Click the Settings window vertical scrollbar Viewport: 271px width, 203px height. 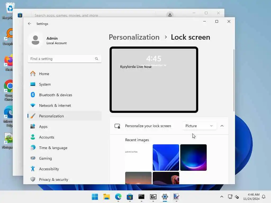point(234,80)
